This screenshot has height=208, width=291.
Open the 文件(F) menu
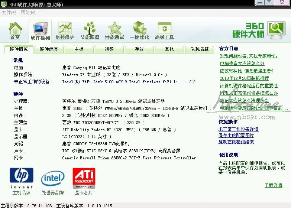[9, 13]
